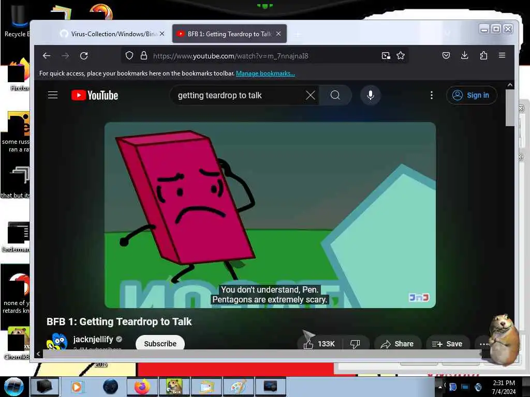
Task: Open Firefox downloads panel
Action: 464,55
